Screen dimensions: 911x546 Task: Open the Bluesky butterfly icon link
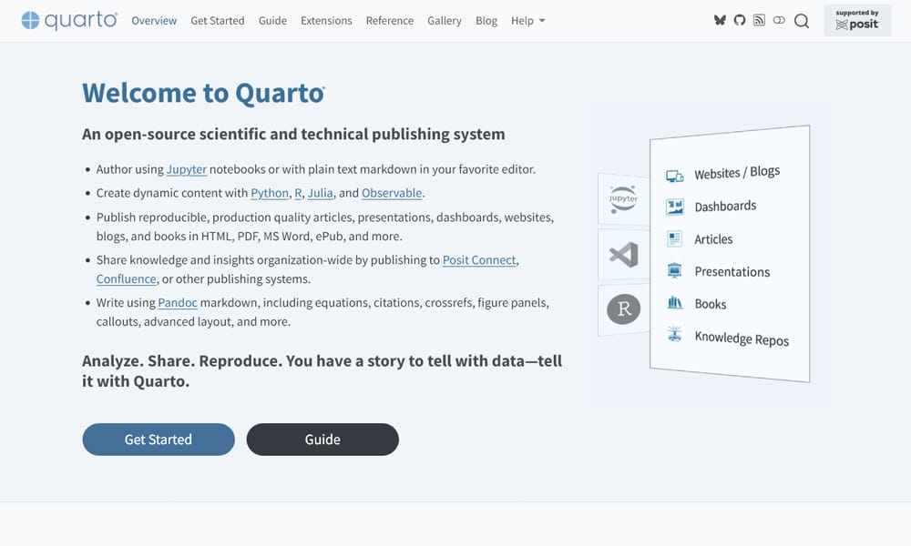click(720, 20)
